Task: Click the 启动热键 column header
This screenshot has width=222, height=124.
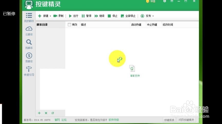Action: (x=136, y=25)
